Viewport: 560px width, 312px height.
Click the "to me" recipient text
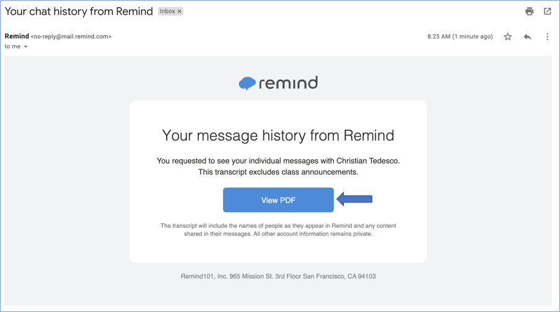tap(12, 46)
